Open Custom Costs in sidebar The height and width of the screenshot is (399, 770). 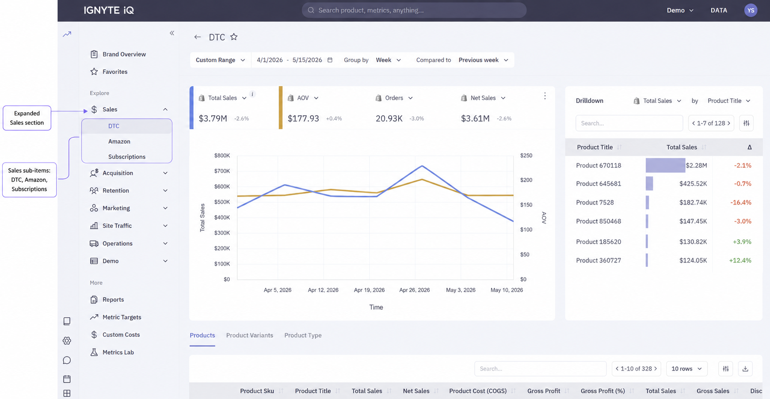[115, 335]
